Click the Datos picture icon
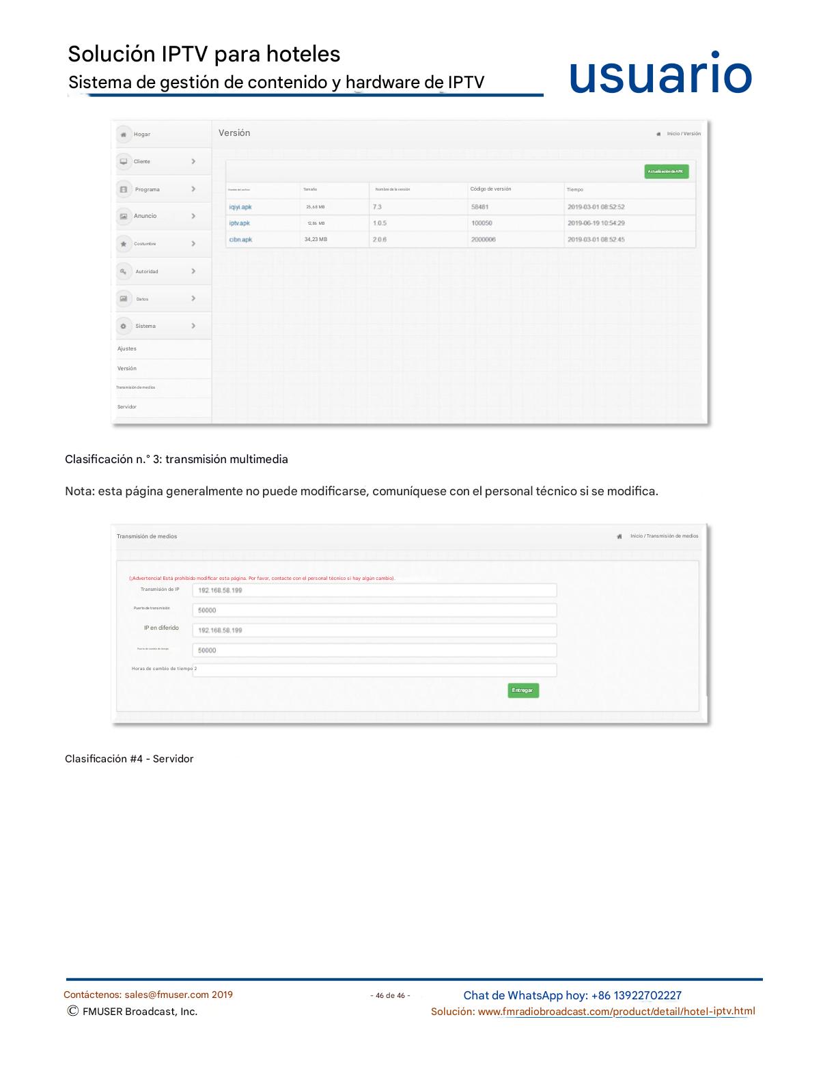Screen dimensions: 836x1082 (124, 299)
